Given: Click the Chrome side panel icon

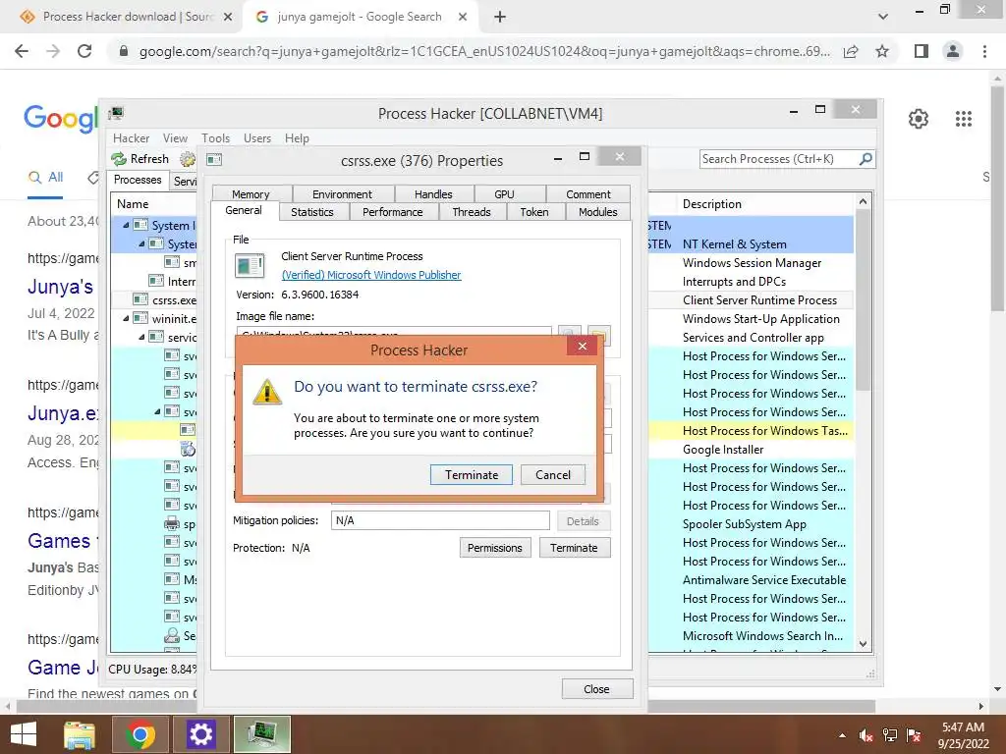Looking at the screenshot, I should [922, 51].
